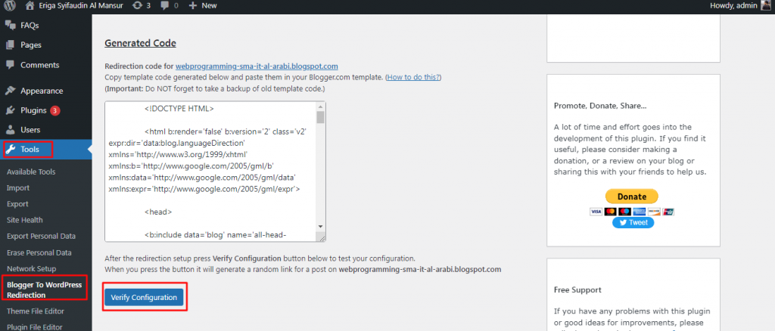Image resolution: width=775 pixels, height=331 pixels.
Task: Open the webprogramming-sma-it-al-arabi.blogspot.com link
Action: click(x=257, y=66)
